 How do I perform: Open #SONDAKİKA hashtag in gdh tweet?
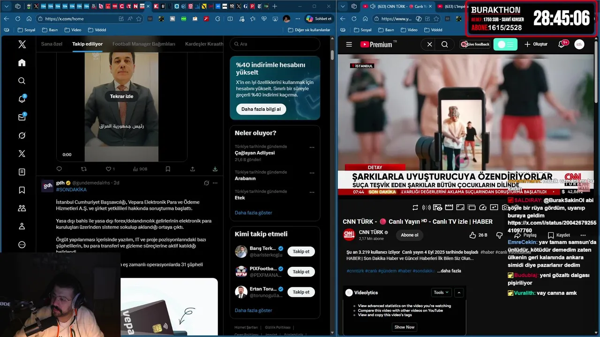click(x=71, y=190)
